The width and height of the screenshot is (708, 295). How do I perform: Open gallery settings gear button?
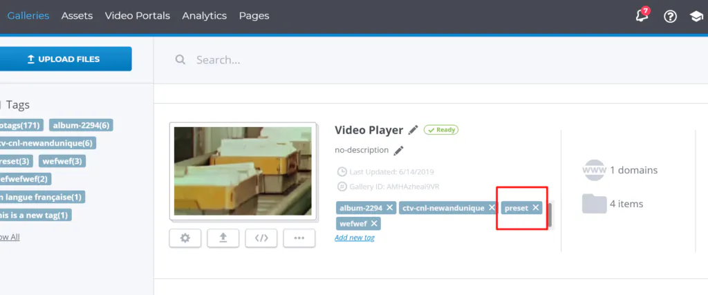coord(185,238)
